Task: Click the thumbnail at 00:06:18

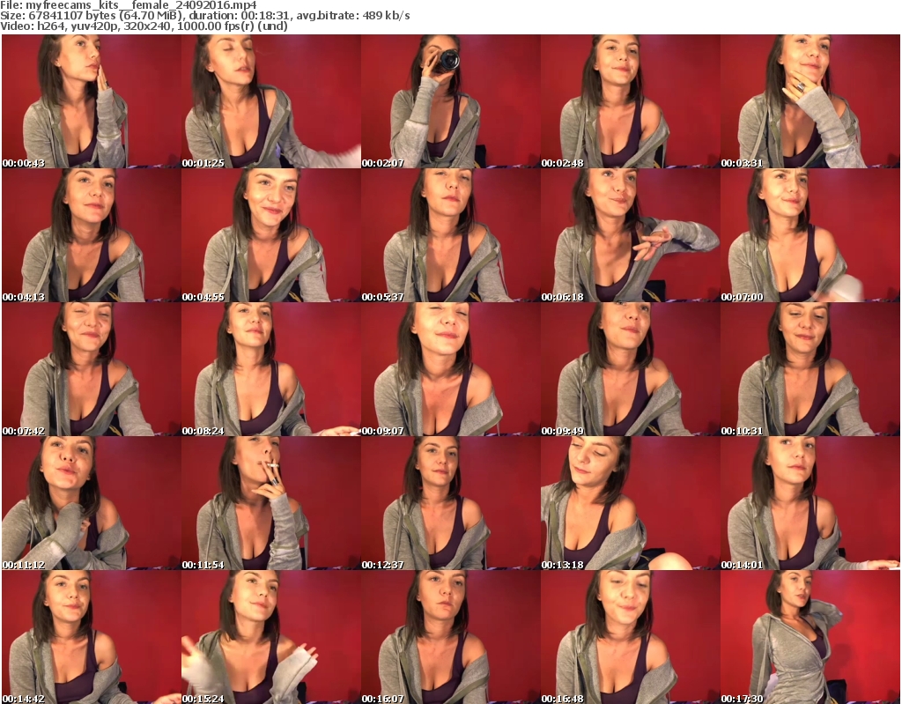Action: [630, 235]
